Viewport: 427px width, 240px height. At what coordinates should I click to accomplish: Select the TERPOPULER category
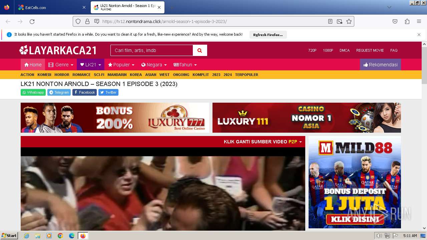[x=247, y=75]
